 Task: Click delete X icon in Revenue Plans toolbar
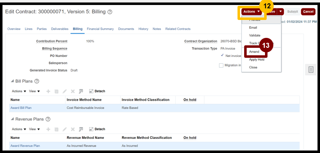click(x=72, y=129)
